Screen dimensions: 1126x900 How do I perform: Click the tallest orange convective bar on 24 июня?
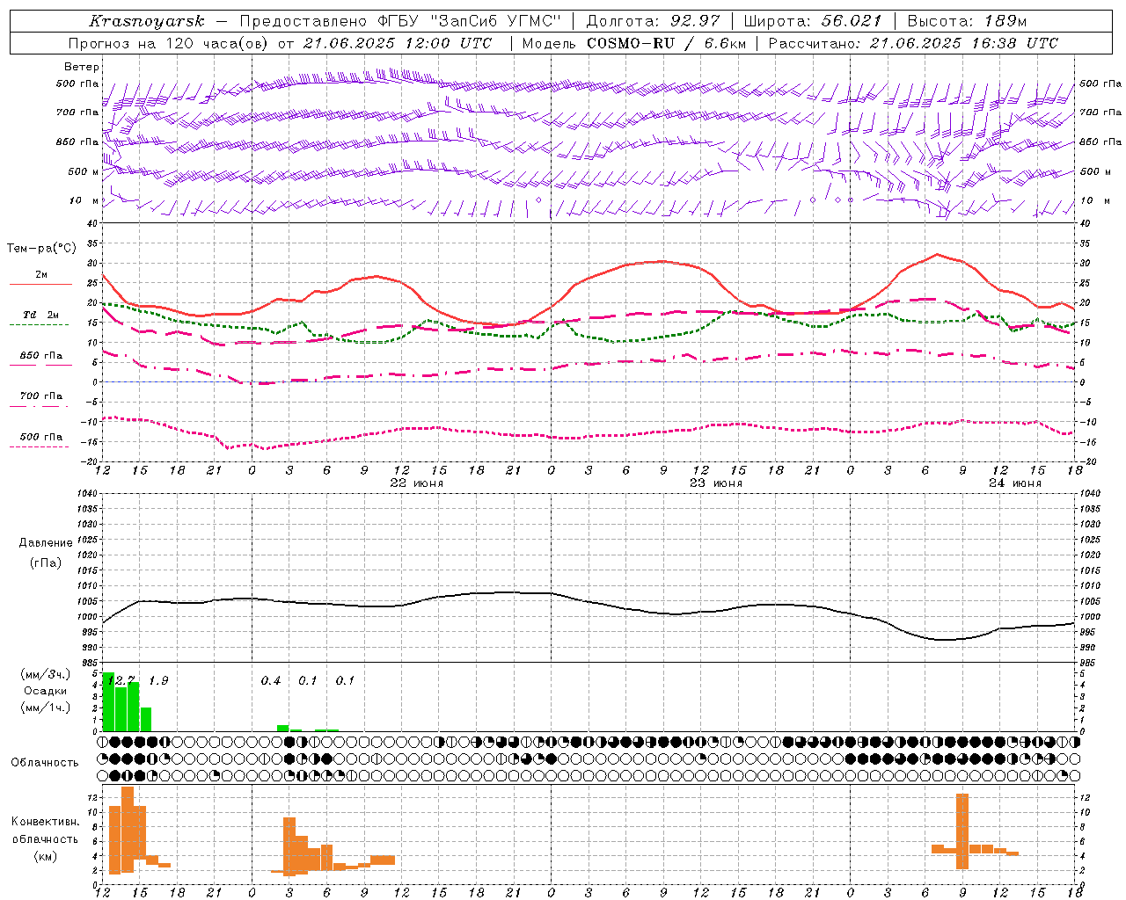962,831
